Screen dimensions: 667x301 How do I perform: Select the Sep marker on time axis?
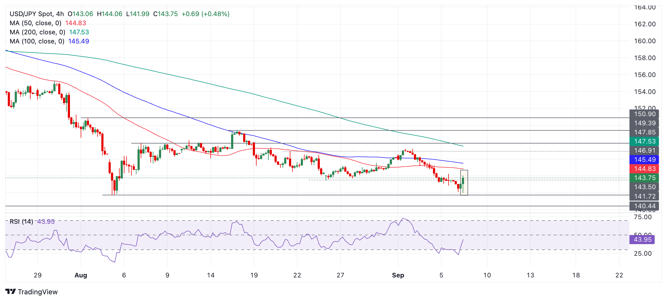point(398,275)
